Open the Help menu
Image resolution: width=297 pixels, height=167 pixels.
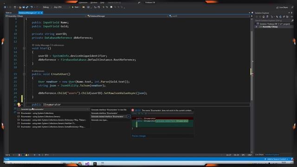coord(102,2)
